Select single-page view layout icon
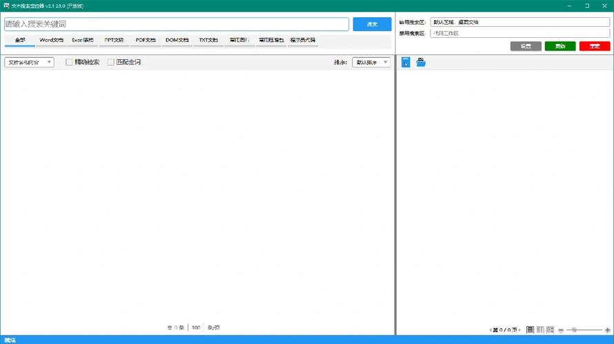Viewport: 614px width, 344px height. [530, 330]
